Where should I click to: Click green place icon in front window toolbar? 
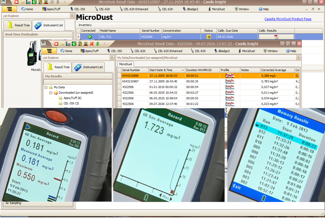coord(74,44)
